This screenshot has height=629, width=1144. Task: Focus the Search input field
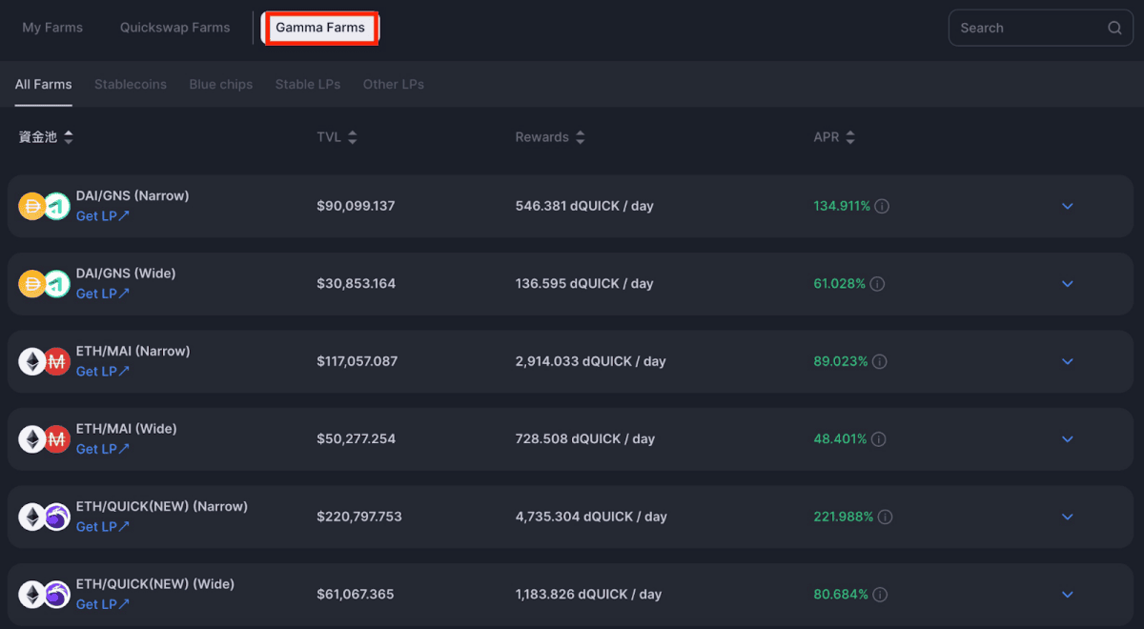[x=1041, y=28]
